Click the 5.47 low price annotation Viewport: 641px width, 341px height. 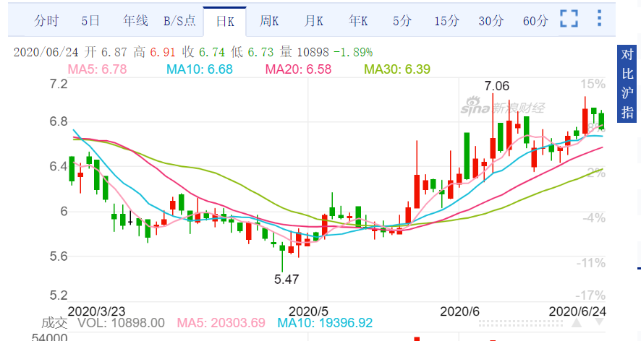coord(286,280)
